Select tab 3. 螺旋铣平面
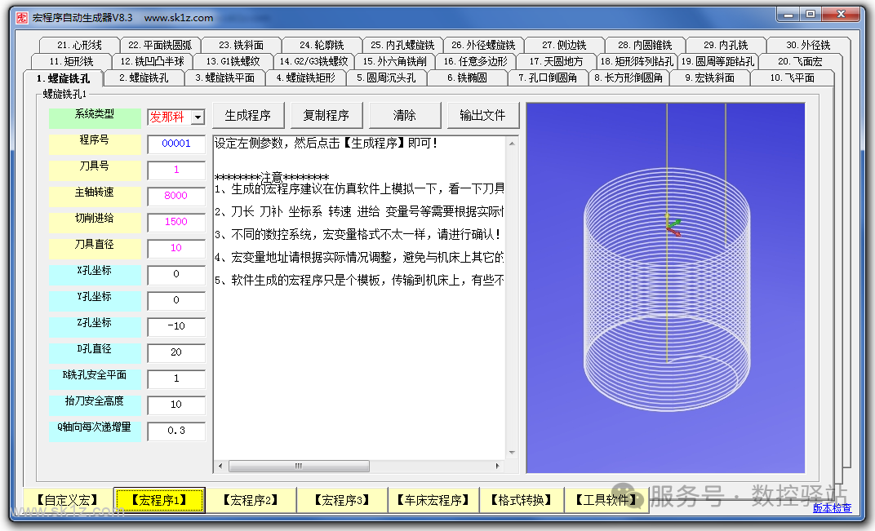 coord(225,78)
